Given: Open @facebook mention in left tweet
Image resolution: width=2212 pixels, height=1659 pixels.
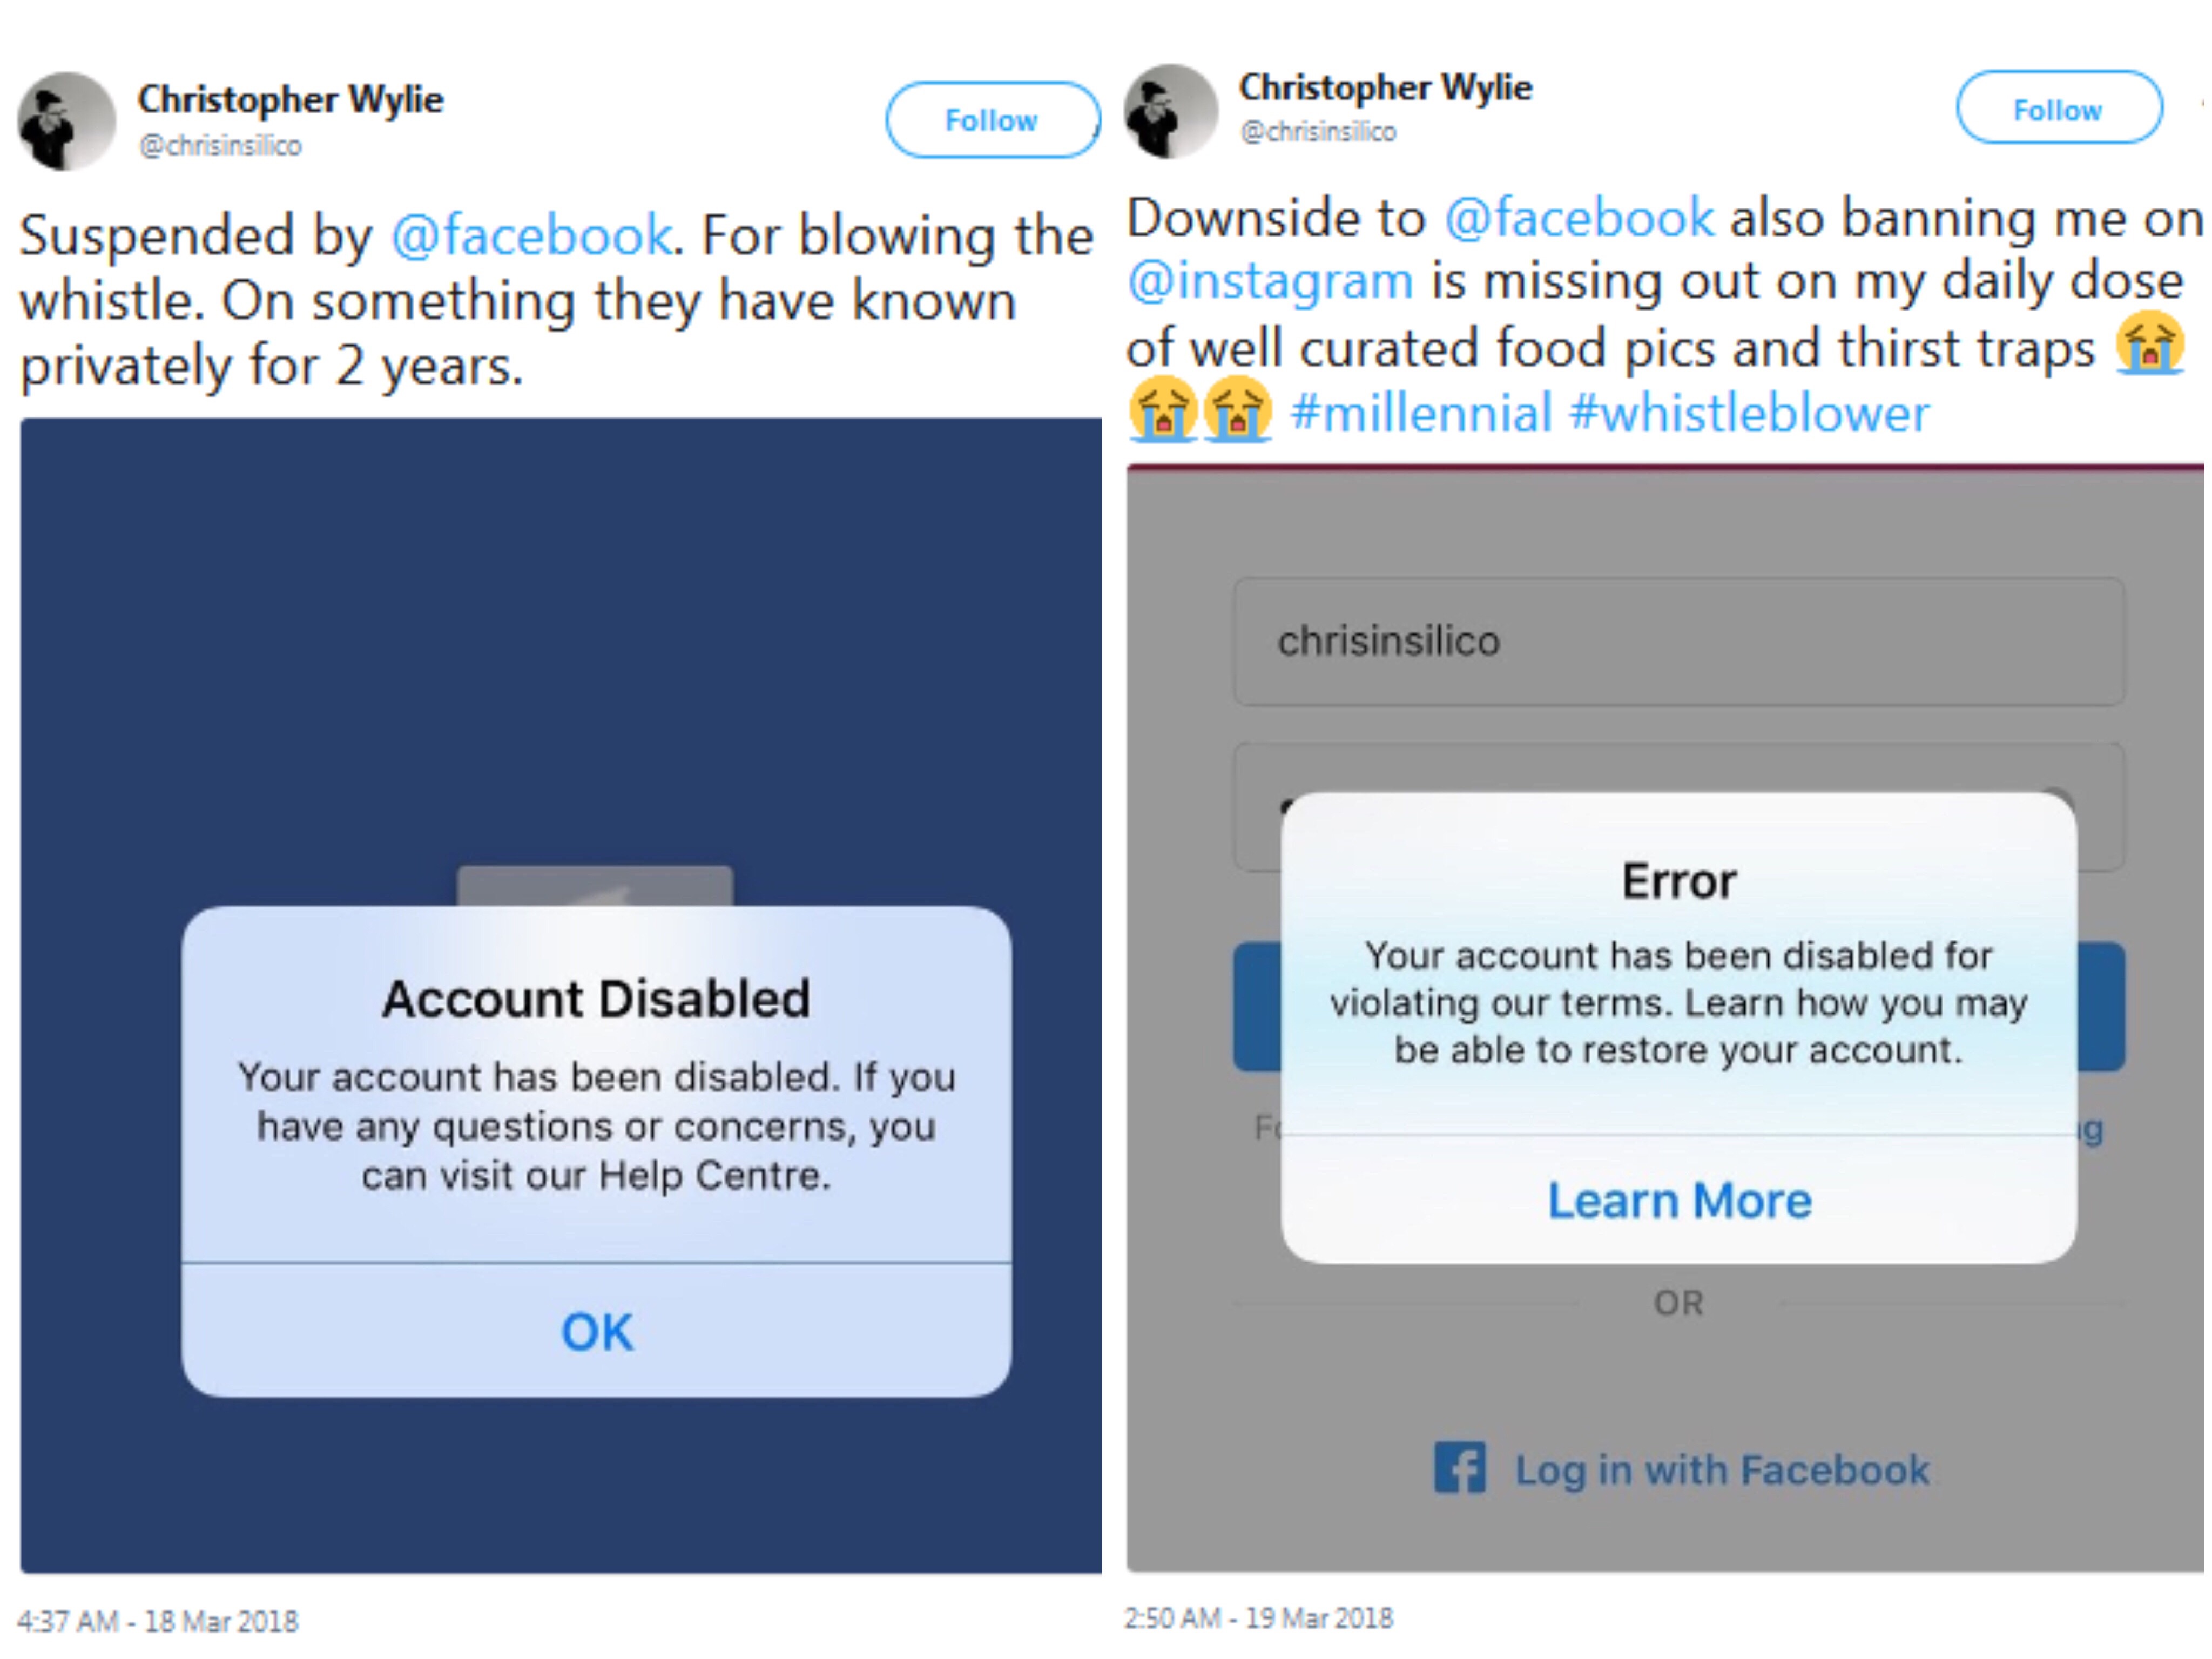Looking at the screenshot, I should tap(531, 236).
